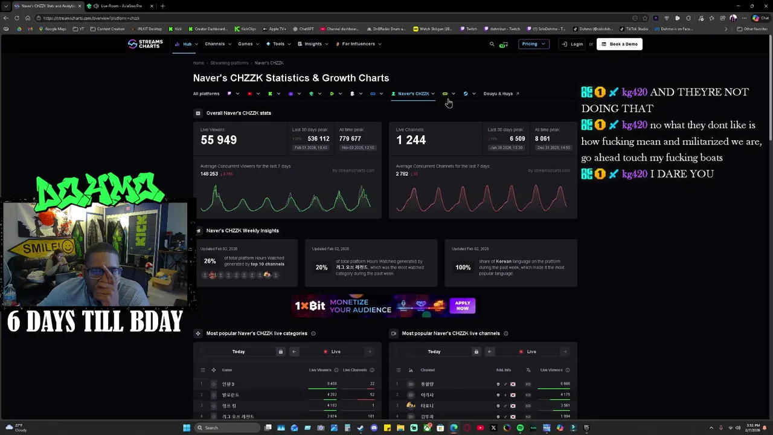Open the Twitch bookmark in bookmarks bar
This screenshot has width=773, height=435.
pos(469,29)
